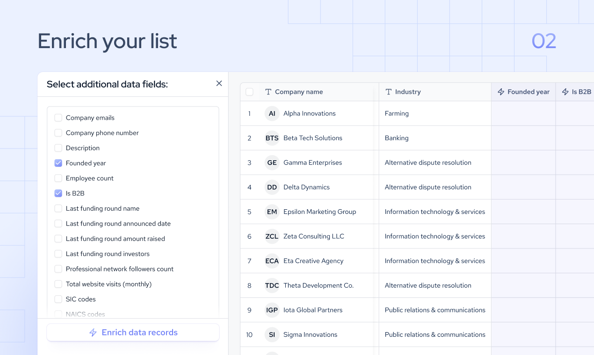The height and width of the screenshot is (355, 594).
Task: Click the AI avatar for Alpha Innovations
Action: click(x=272, y=113)
